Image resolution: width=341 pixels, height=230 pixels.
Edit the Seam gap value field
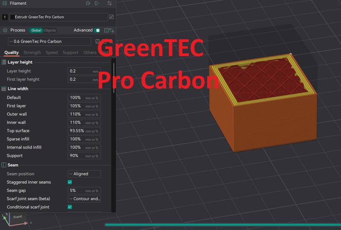point(84,190)
